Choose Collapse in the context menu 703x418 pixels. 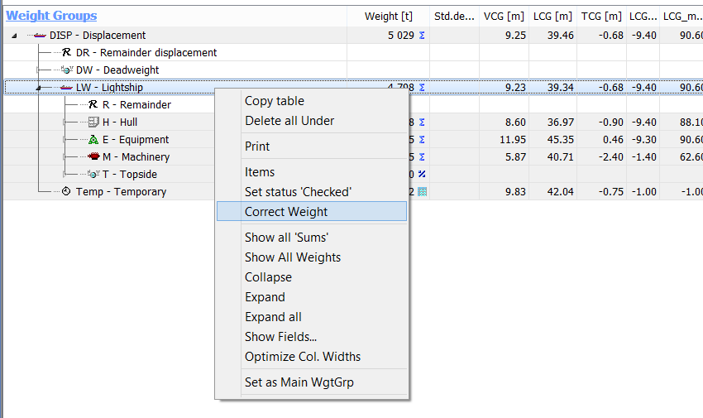tap(312, 277)
